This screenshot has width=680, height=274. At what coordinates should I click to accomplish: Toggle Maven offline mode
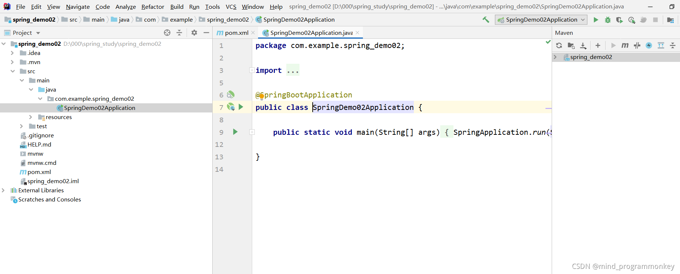point(637,45)
